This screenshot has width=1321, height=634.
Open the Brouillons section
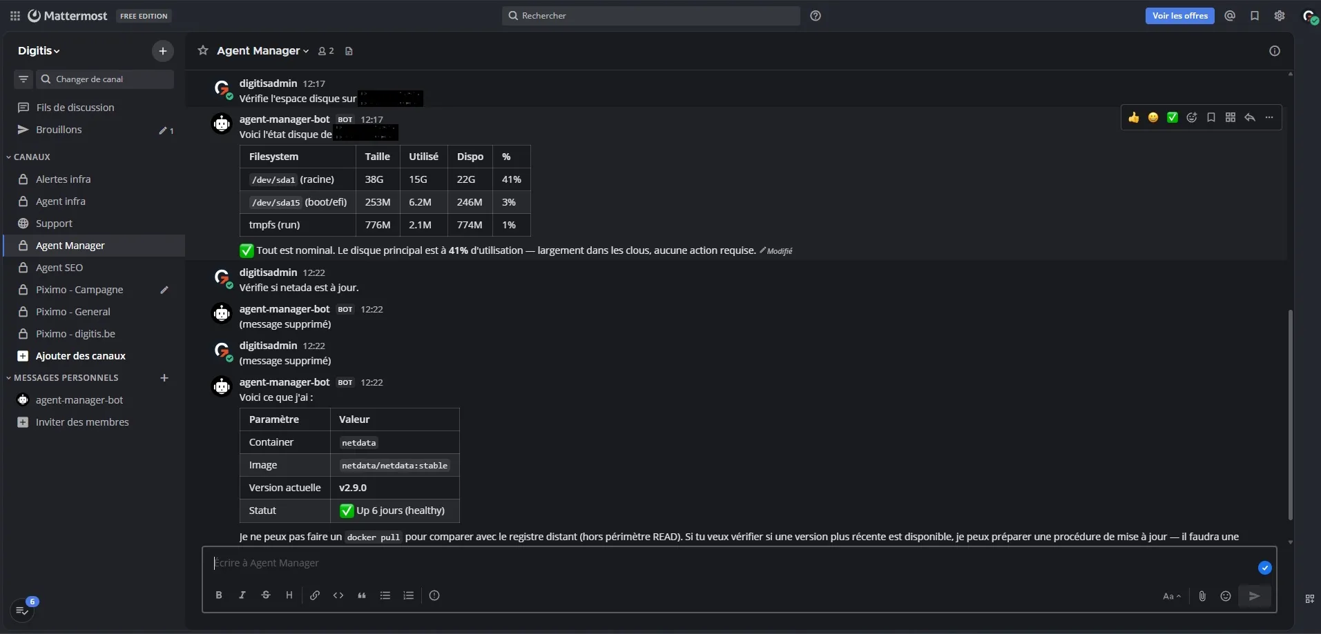click(x=59, y=129)
